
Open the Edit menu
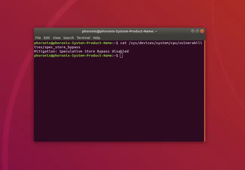(x=47, y=38)
